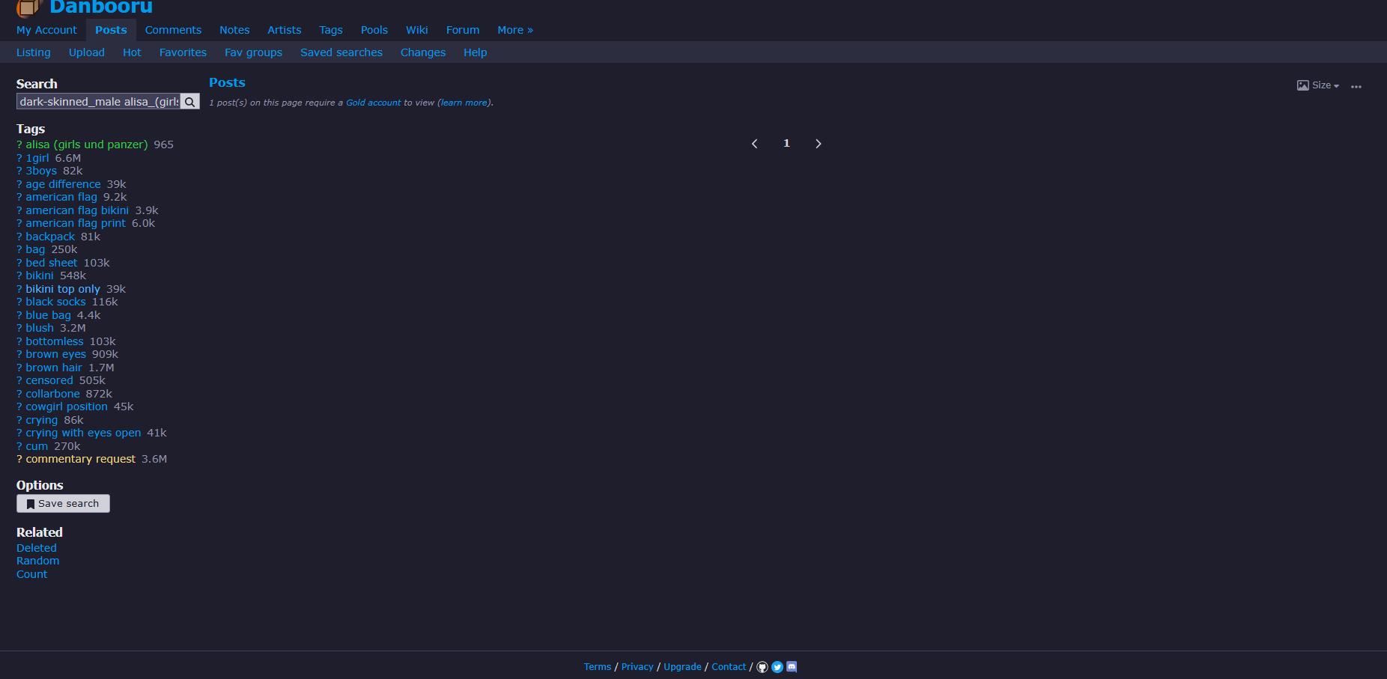Click the crying with eyes open tag
Screen dimensions: 1387x679
83,433
